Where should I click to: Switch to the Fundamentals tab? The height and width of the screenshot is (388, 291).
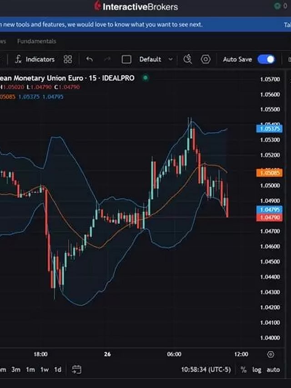pyautogui.click(x=37, y=41)
